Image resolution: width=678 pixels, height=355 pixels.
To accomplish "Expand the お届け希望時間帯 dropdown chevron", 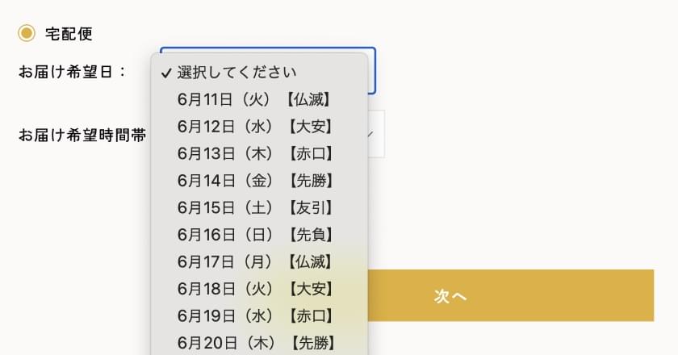I will pos(371,134).
